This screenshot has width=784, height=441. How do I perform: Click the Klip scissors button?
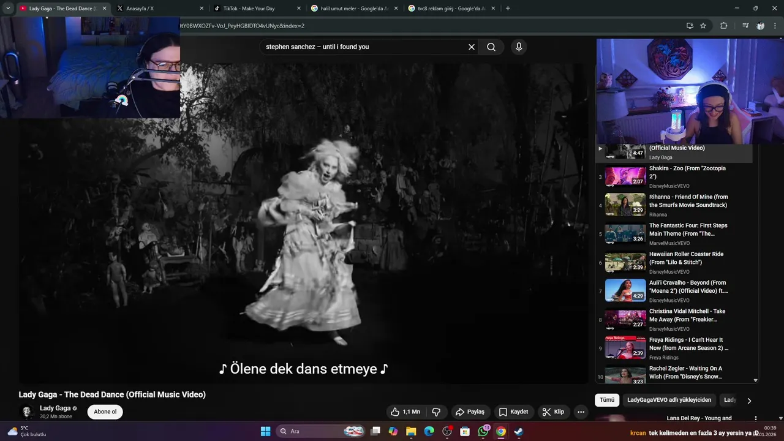coord(553,412)
